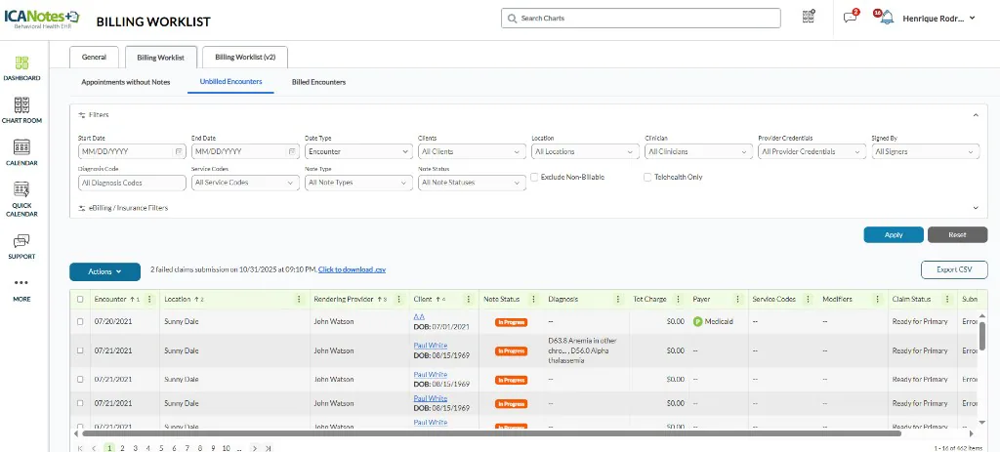Click the 'Click to download .csv' link
This screenshot has width=1000, height=452.
(x=352, y=269)
